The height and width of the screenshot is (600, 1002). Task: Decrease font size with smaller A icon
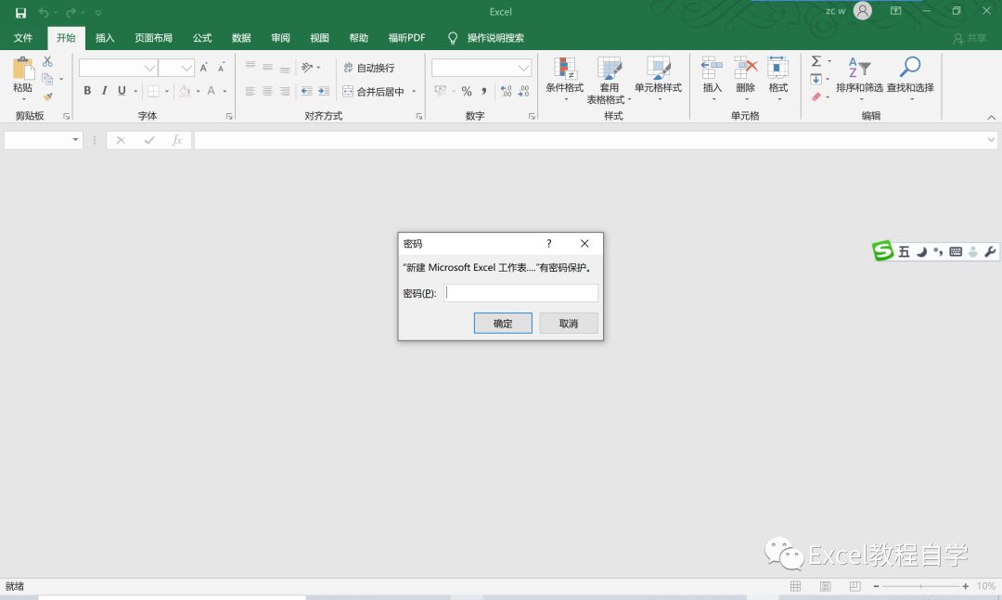tap(221, 67)
